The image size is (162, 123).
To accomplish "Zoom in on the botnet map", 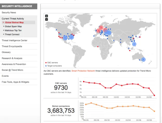I will (x=46, y=16).
